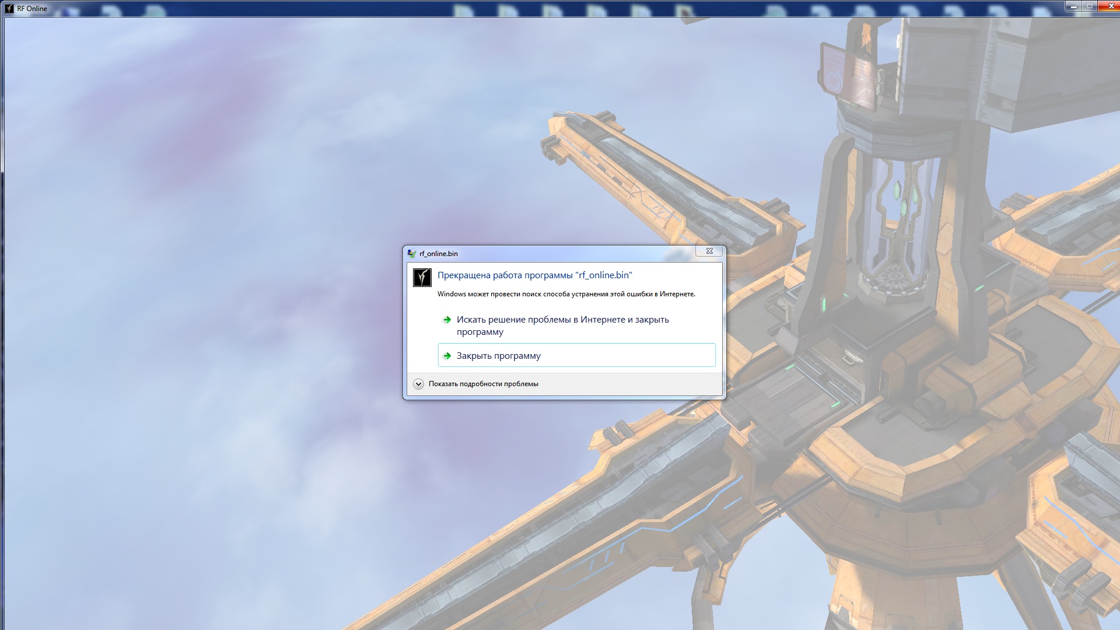Close the rf_online.bin error dialog
Viewport: 1120px width, 630px height.
[709, 251]
